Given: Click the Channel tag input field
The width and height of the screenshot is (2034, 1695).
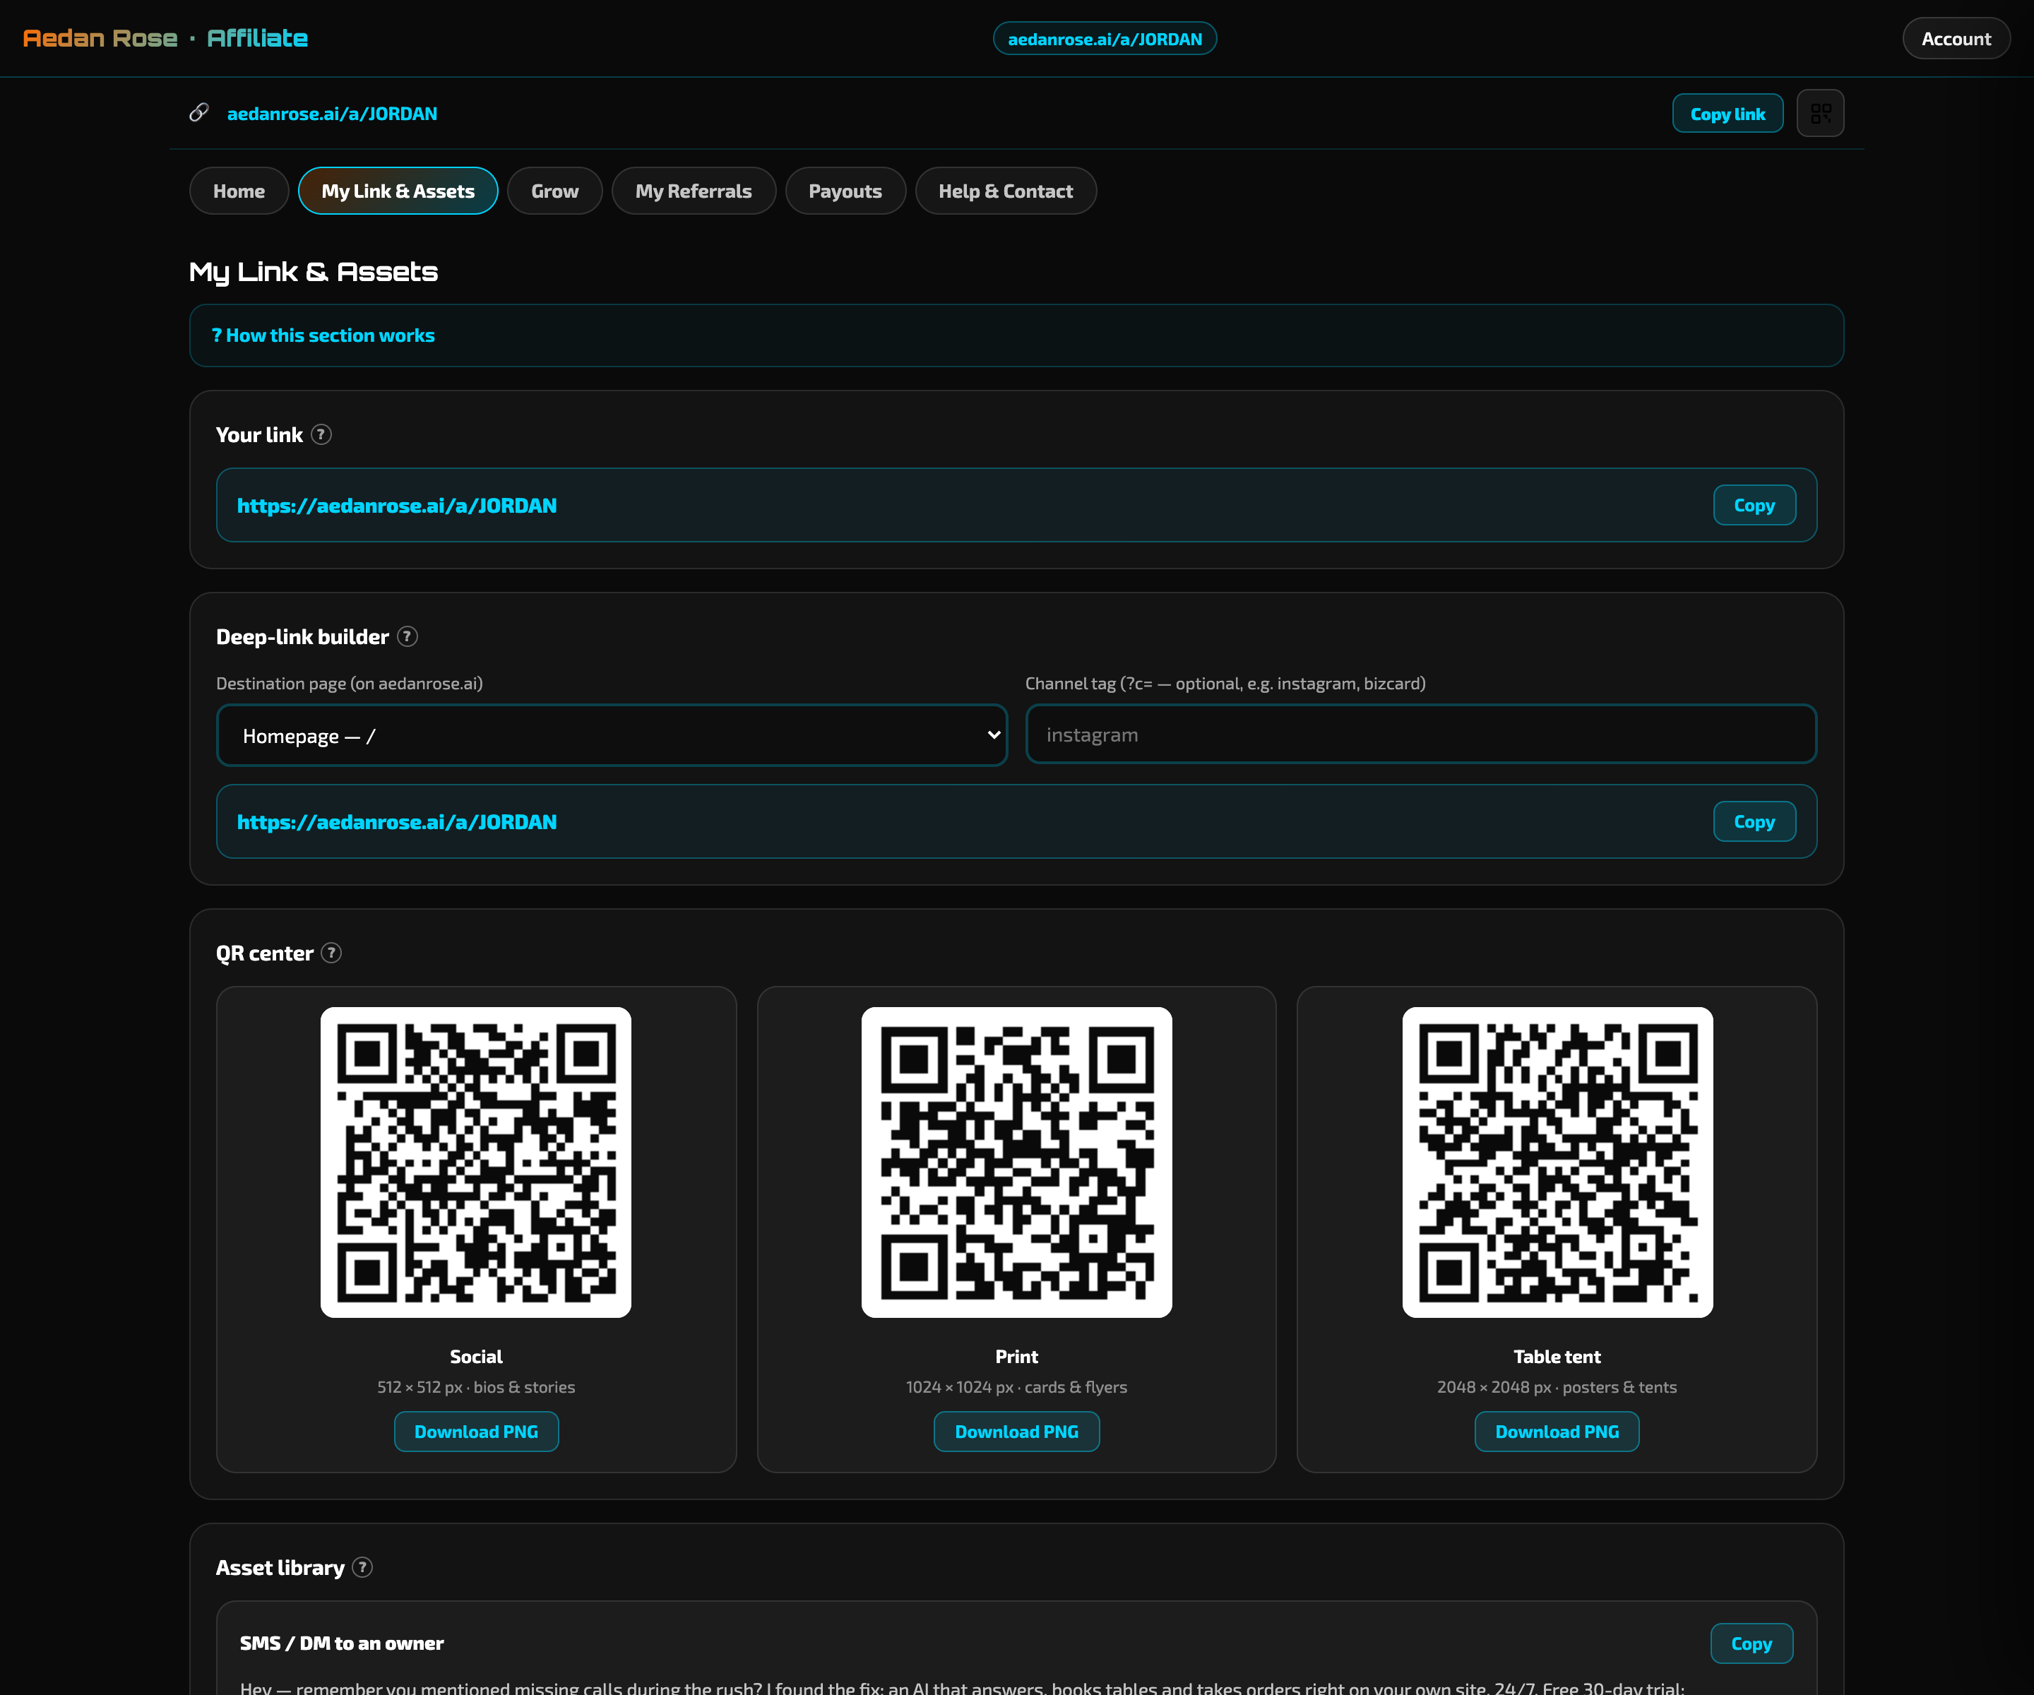Looking at the screenshot, I should pos(1421,735).
